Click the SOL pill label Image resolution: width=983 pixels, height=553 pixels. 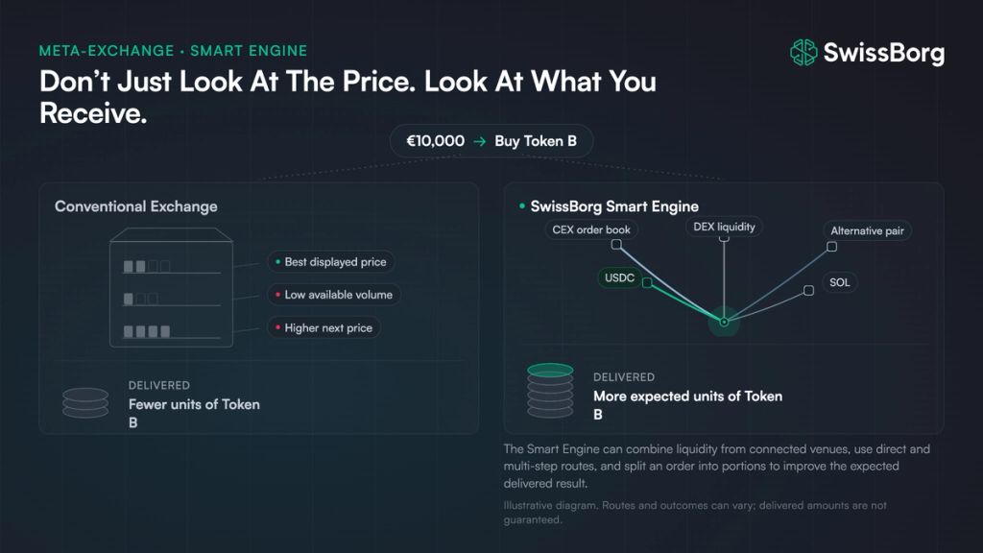[839, 282]
